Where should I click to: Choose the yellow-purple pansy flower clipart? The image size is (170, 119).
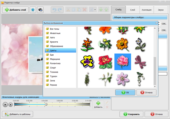tap(87, 61)
